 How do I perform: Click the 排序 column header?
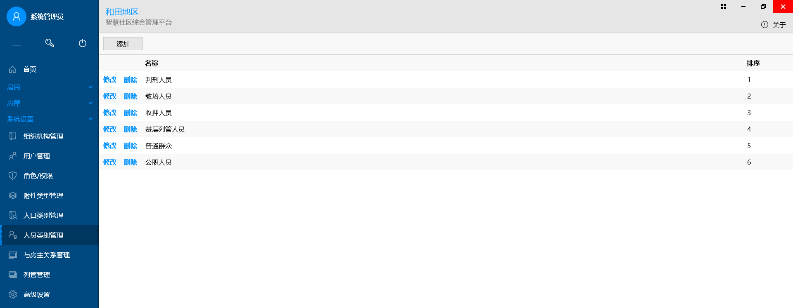click(753, 63)
